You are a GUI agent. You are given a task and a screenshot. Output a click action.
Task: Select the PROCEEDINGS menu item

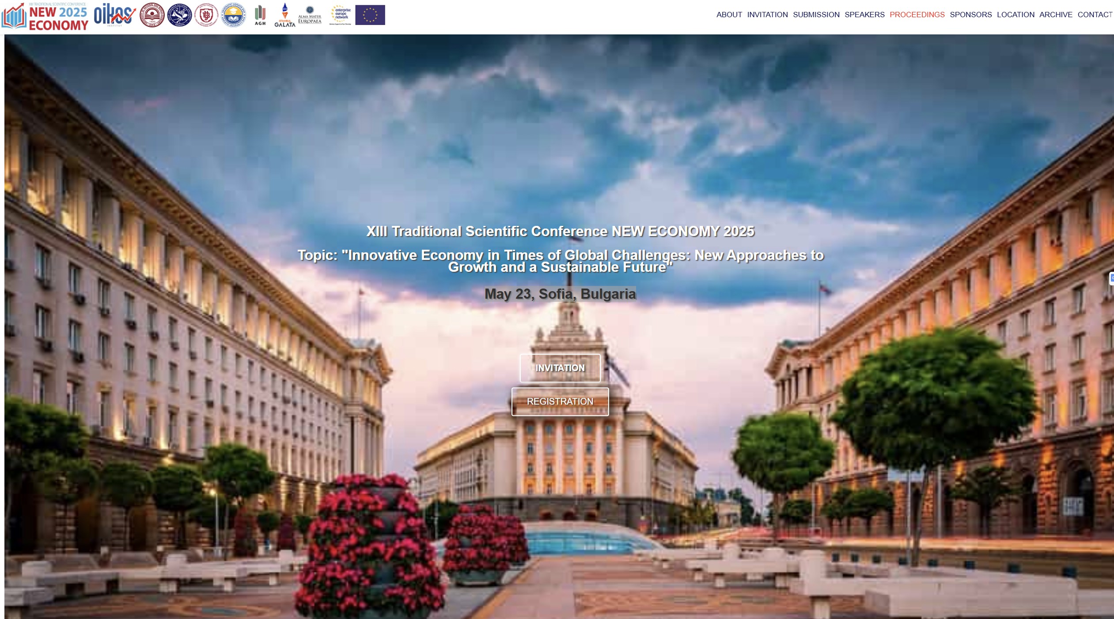(x=917, y=15)
